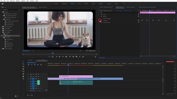Expand the Audio Transitions folder
The height and width of the screenshot is (99, 177).
pyautogui.click(x=1, y=30)
